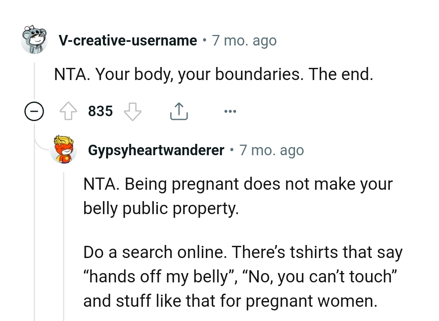Open V-creative-username's profile

tap(127, 40)
